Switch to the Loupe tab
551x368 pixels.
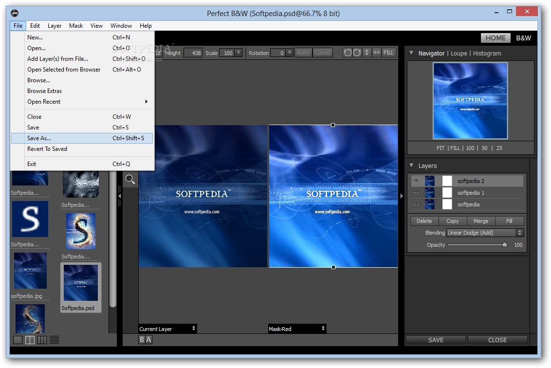pos(459,54)
